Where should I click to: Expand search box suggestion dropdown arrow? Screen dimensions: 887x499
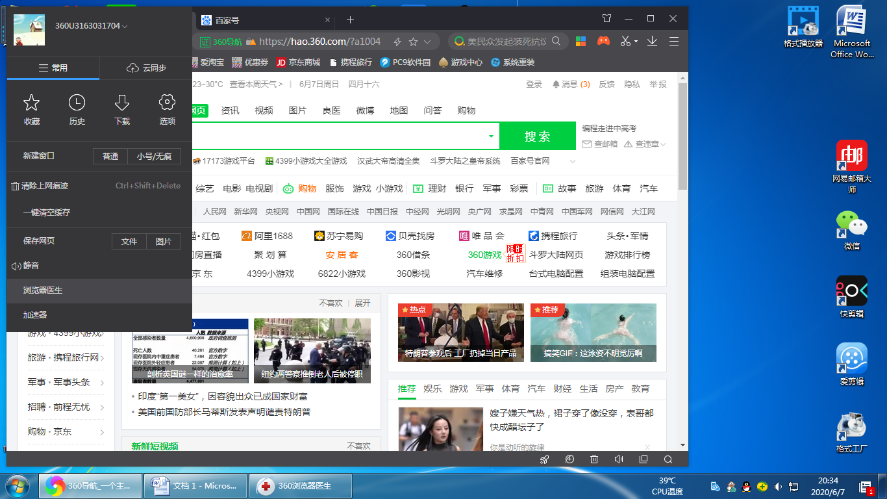[491, 136]
